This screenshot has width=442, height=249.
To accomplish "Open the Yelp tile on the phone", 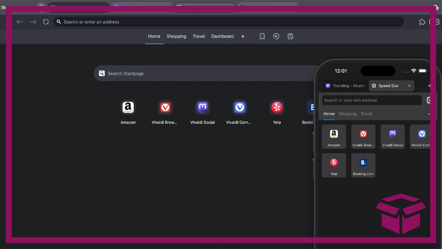I will click(334, 165).
